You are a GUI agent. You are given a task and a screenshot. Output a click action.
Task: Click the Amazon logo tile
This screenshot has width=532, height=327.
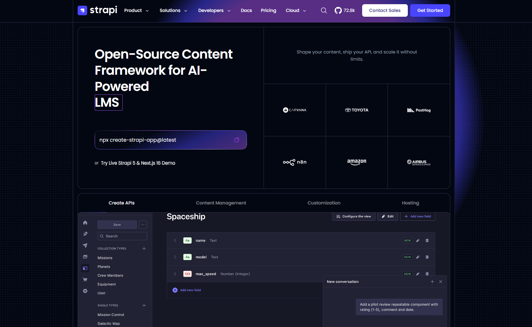357,162
